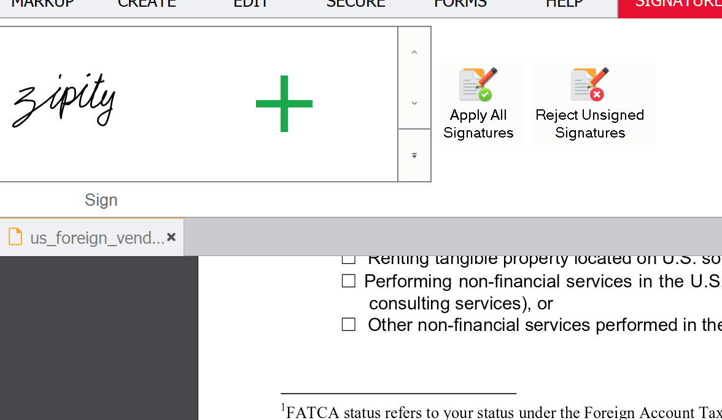
Task: Select the zipity handwritten signature
Action: (64, 100)
